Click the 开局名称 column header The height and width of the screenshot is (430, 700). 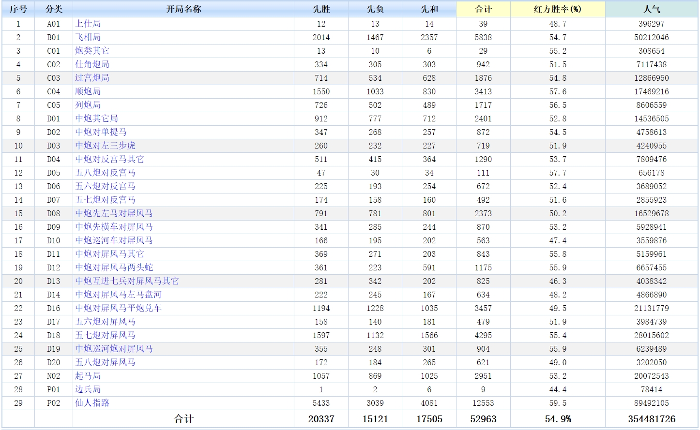pos(183,9)
